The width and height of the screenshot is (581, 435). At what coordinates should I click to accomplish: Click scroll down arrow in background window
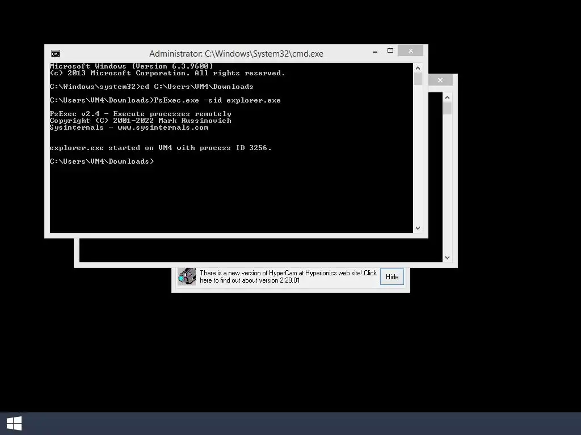pos(447,258)
